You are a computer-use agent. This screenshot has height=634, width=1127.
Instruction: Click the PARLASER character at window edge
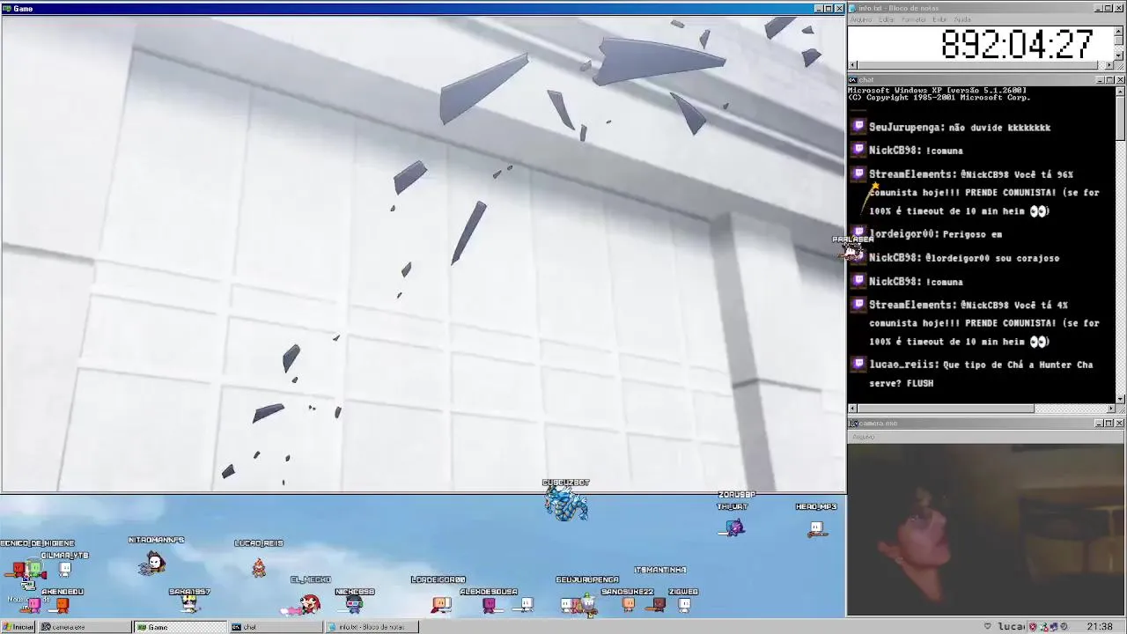pos(852,253)
